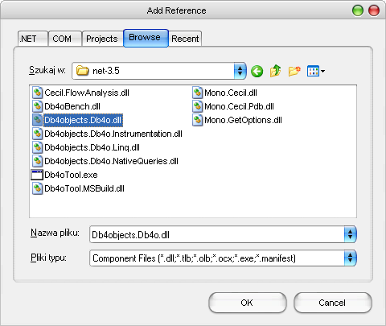Click the Component Files type field
This screenshot has height=326, width=386.
click(217, 258)
